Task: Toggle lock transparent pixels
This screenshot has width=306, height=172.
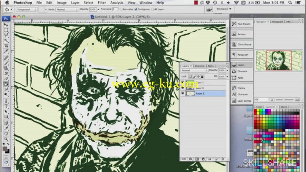Action: point(190,77)
